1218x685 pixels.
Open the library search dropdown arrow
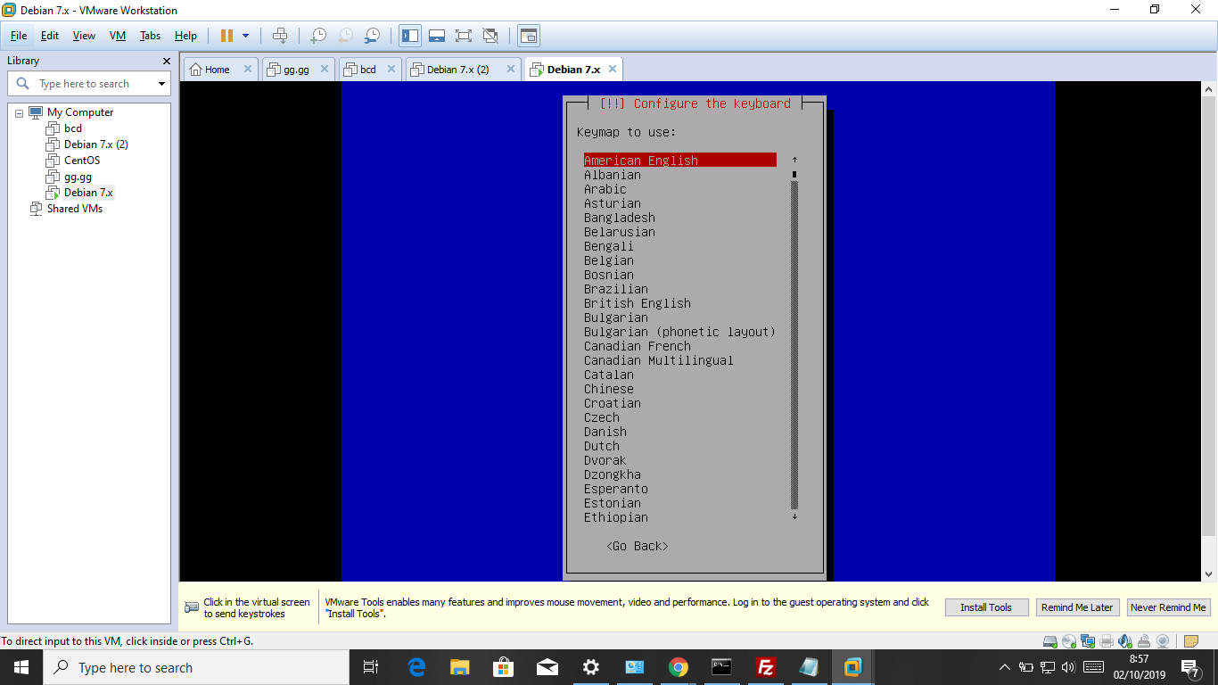[x=161, y=84]
